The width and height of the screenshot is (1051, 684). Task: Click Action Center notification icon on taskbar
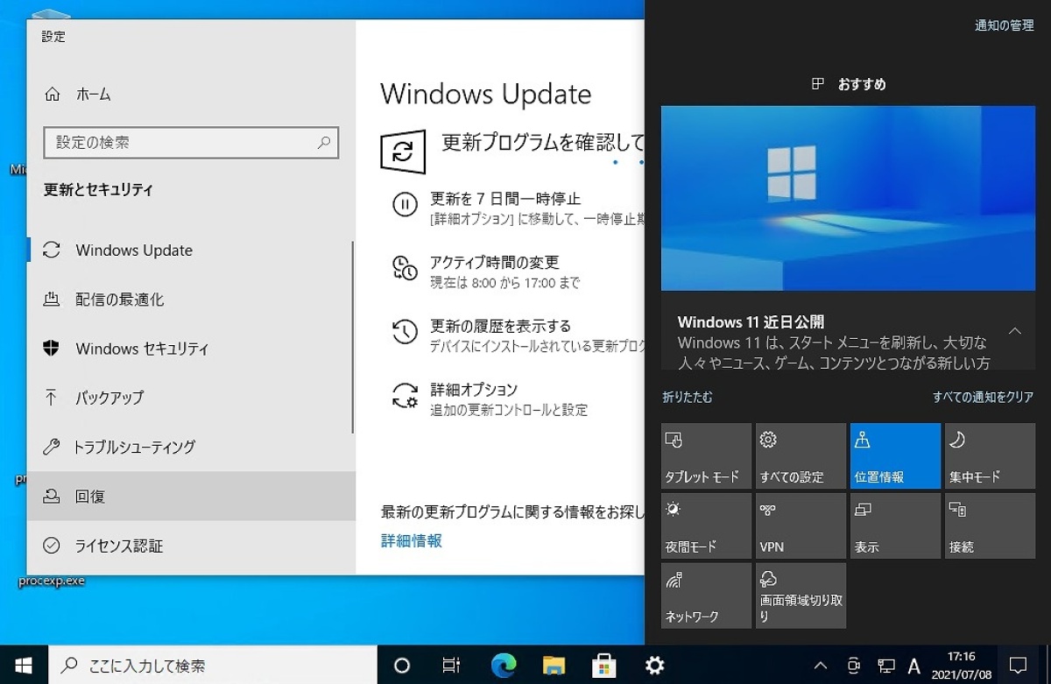coord(1018,666)
